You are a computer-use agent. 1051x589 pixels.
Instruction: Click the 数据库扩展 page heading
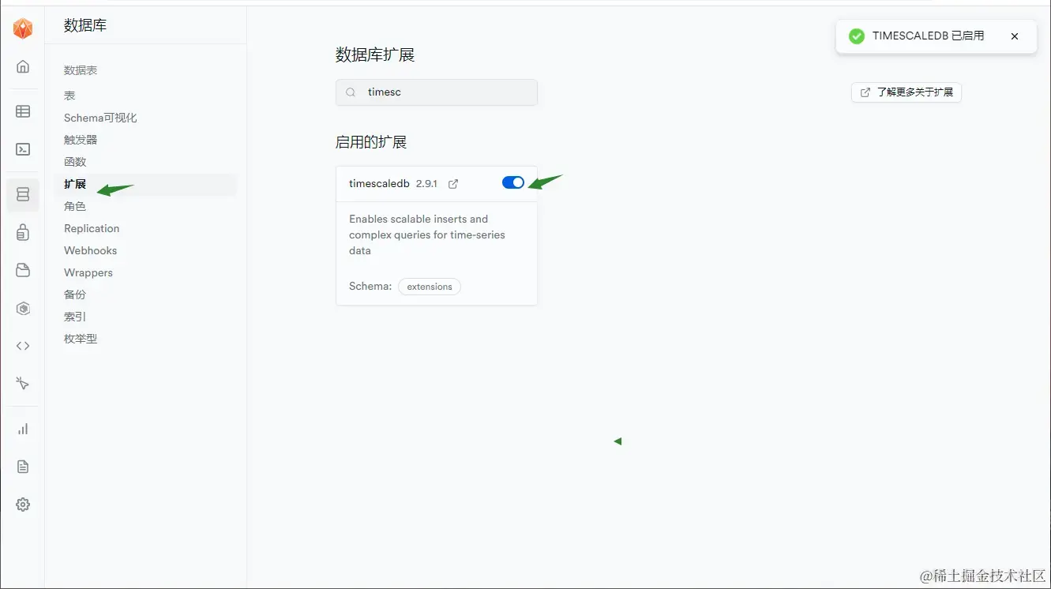click(375, 54)
